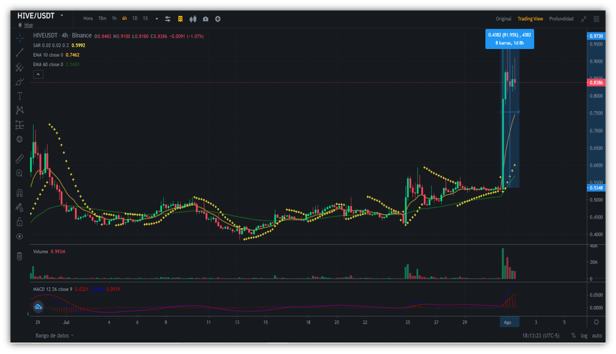This screenshot has width=616, height=354.
Task: Click the cloud publish button above date axis
Action: point(38,306)
